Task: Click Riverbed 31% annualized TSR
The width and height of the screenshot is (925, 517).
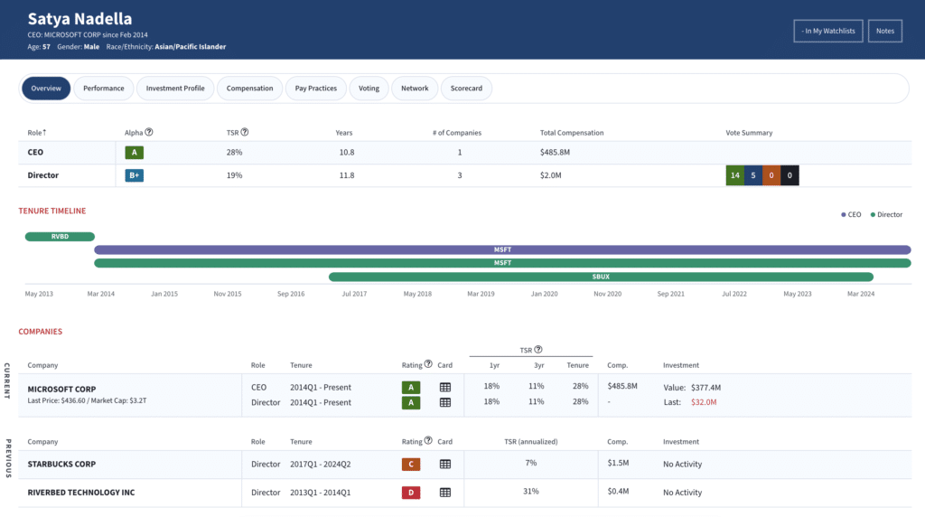Action: [x=531, y=491]
